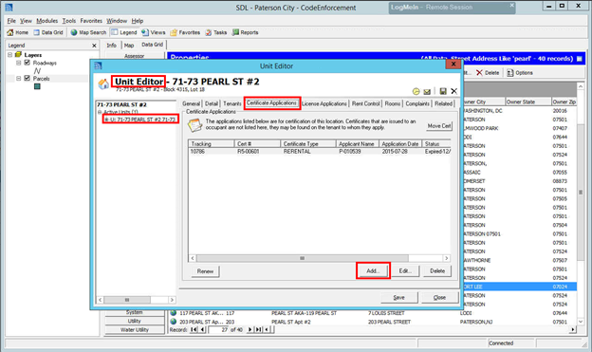Toggle the Roadways layer checkbox
This screenshot has height=352, width=592.
pyautogui.click(x=27, y=63)
